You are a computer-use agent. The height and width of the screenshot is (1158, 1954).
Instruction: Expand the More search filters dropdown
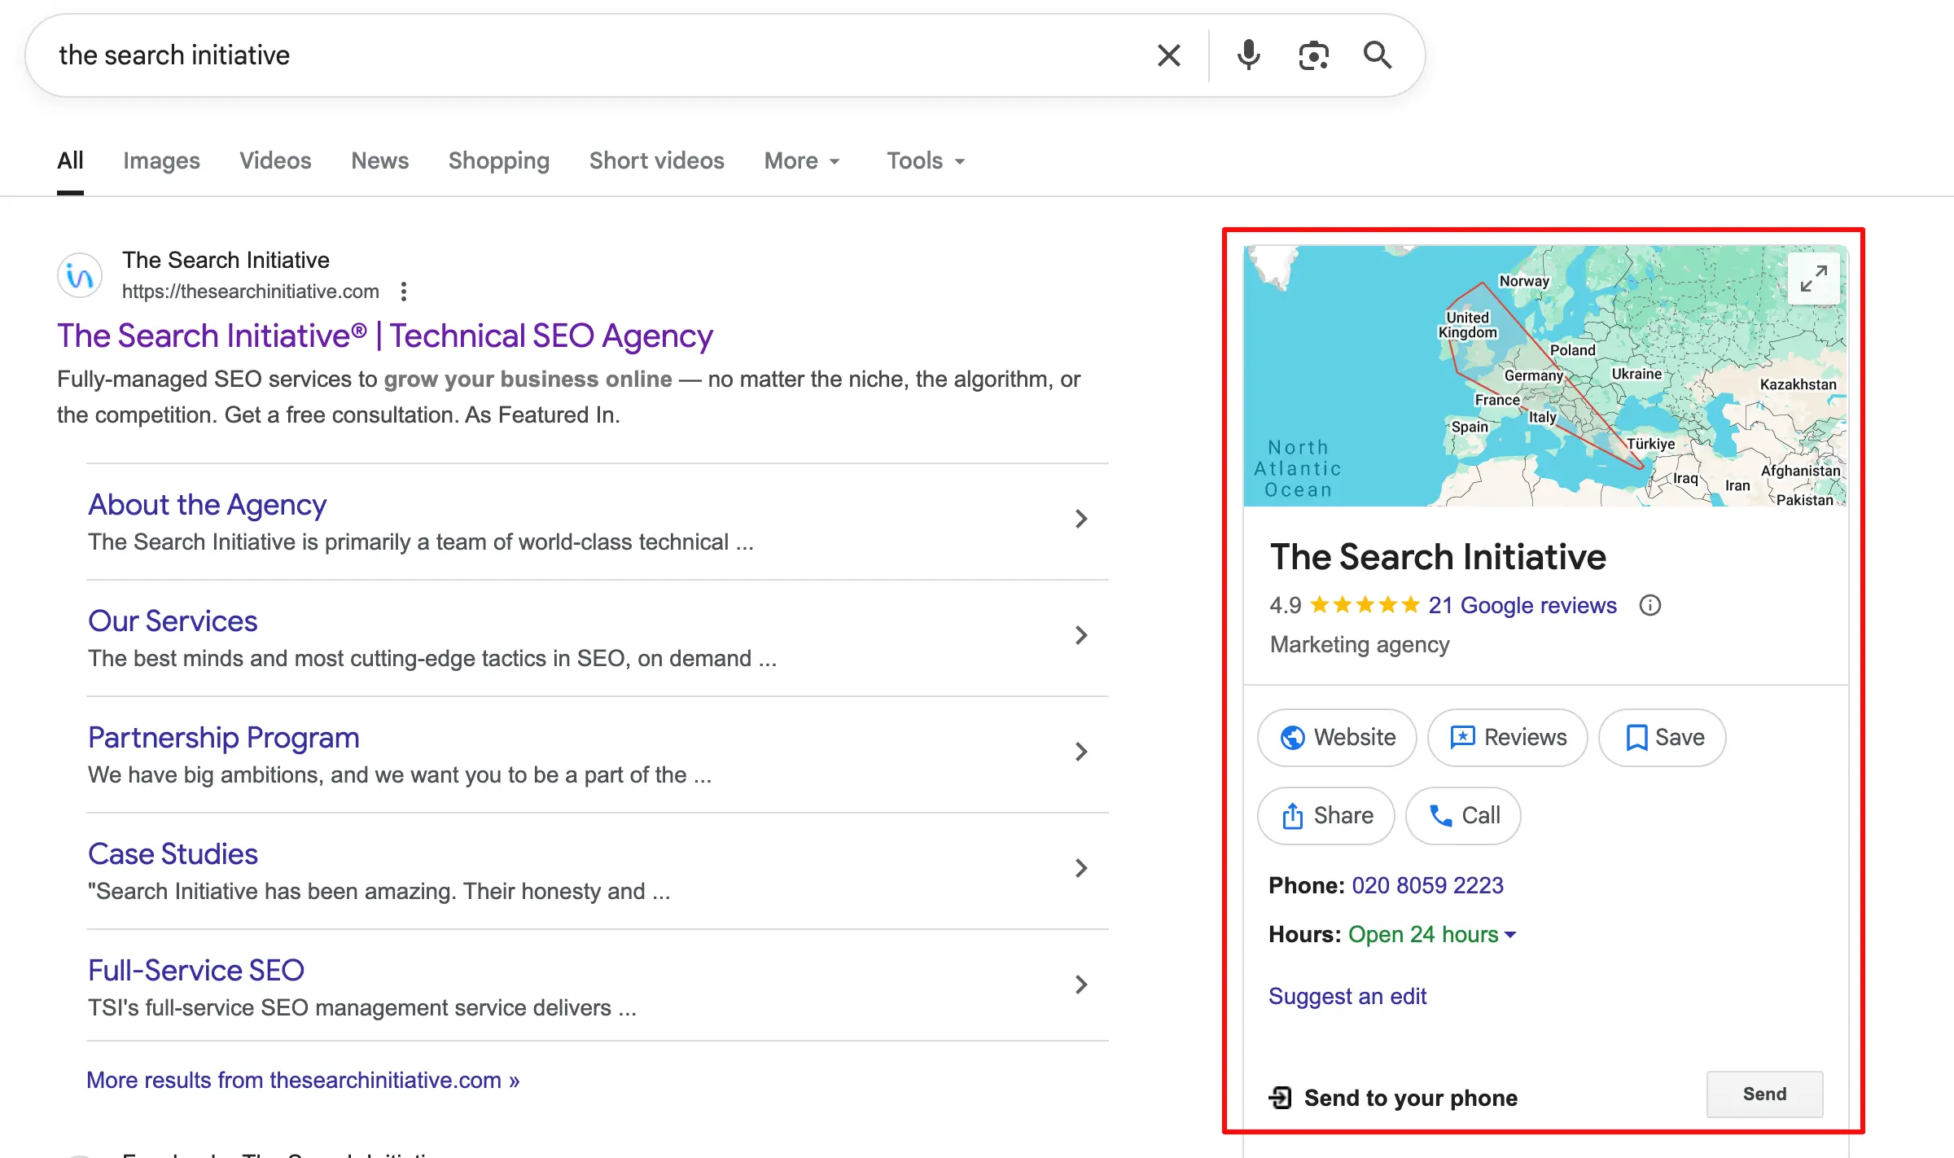[x=802, y=161]
